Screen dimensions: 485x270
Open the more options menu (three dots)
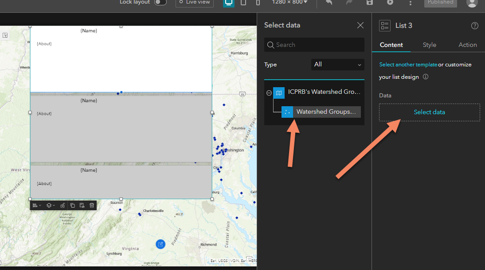click(x=411, y=3)
